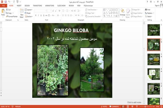163x108 pixels.
Task: Select slide 3 thumbnail
Action: pyautogui.click(x=153, y=59)
